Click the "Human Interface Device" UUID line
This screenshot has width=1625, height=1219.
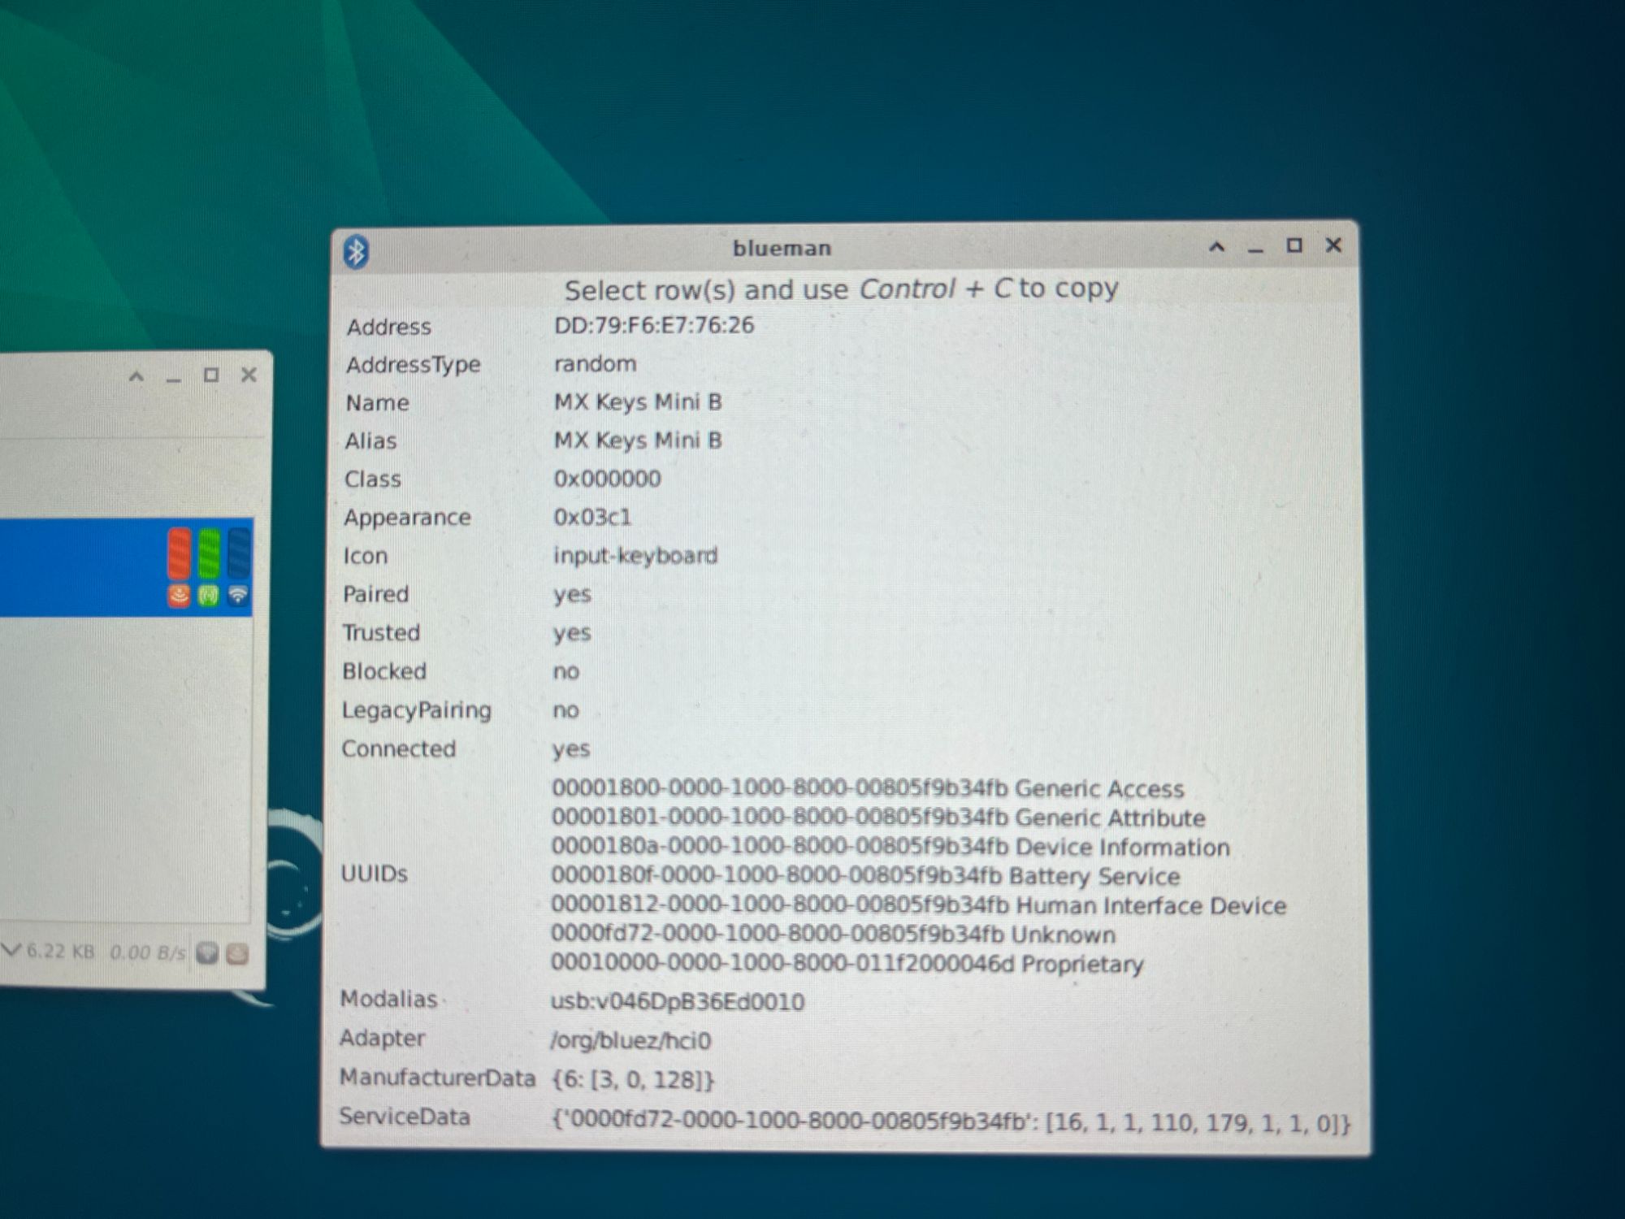coord(919,905)
